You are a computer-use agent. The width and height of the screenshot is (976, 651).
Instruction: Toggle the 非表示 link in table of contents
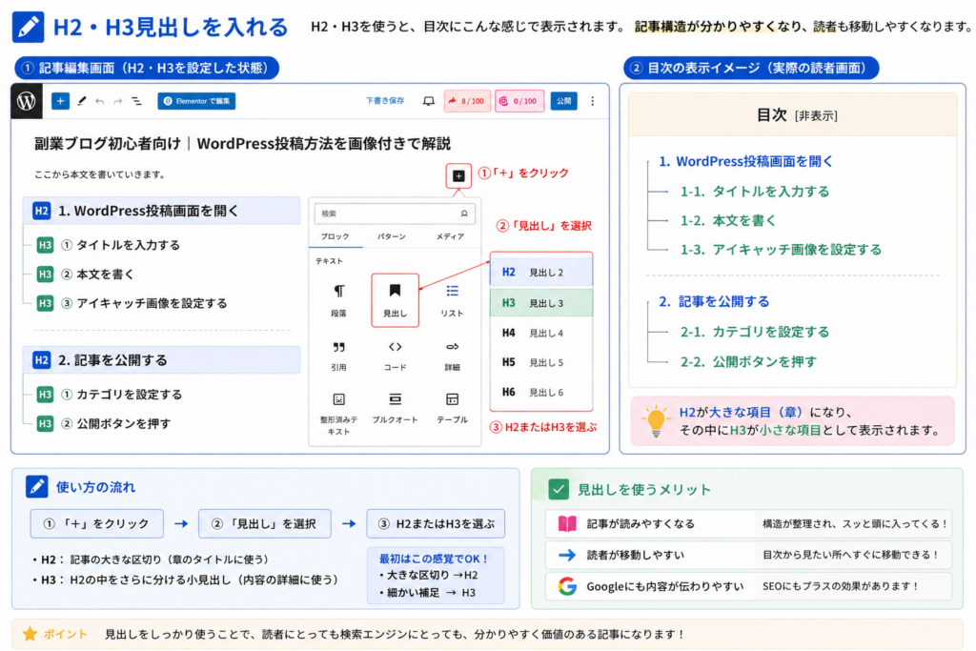(x=816, y=115)
